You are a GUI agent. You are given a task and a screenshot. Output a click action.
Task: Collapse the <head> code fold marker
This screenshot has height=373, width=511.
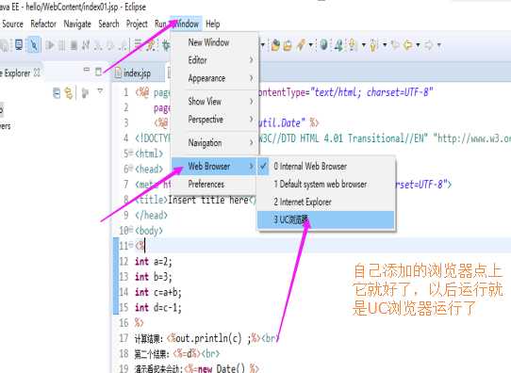131,168
